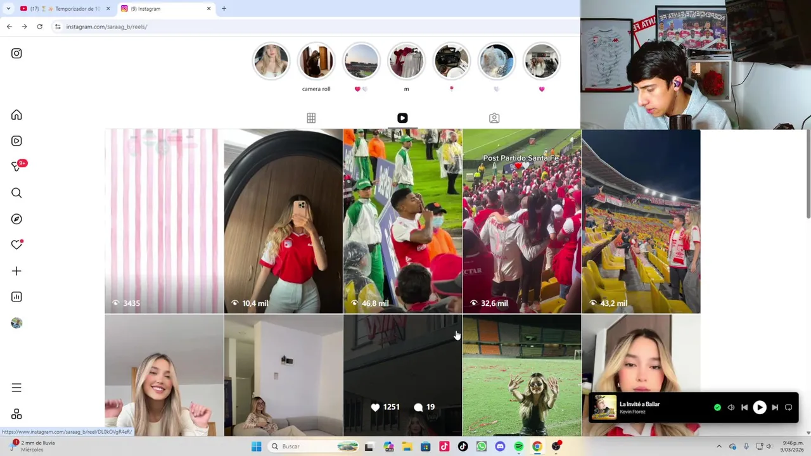This screenshot has width=811, height=456.
Task: Switch to the YouTube 'Temporizador de 10' tab
Action: click(x=63, y=8)
